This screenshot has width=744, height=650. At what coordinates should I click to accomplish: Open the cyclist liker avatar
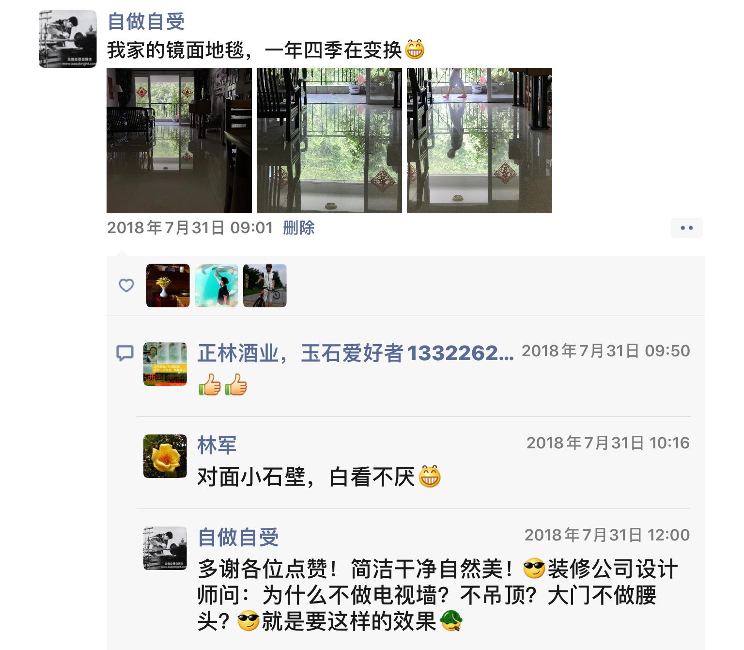[265, 285]
